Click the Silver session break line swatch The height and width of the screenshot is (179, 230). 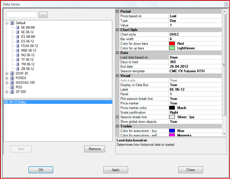[x=172, y=117]
